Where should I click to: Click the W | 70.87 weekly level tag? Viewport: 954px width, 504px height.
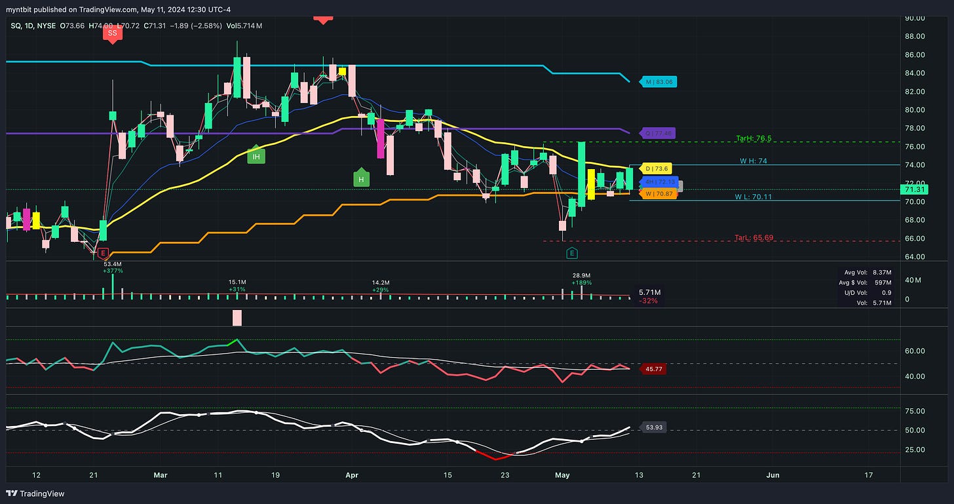(658, 194)
